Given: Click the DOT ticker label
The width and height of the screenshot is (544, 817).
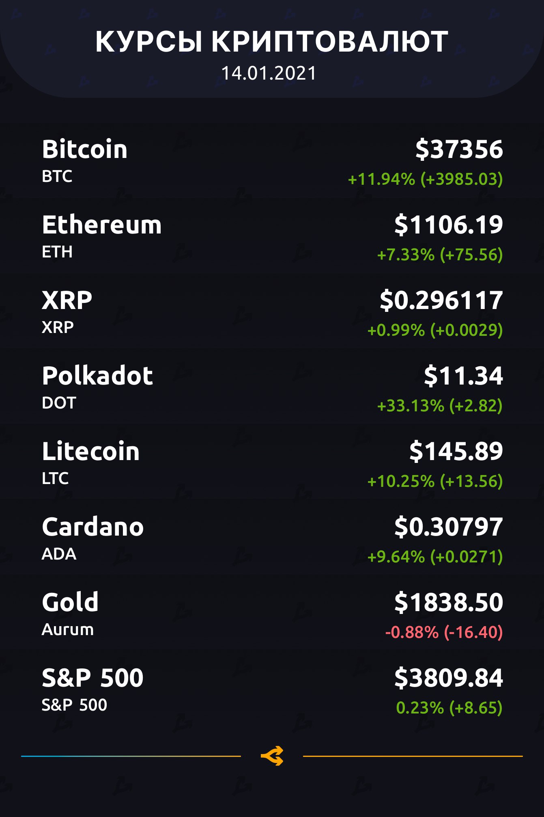Looking at the screenshot, I should coord(59,403).
